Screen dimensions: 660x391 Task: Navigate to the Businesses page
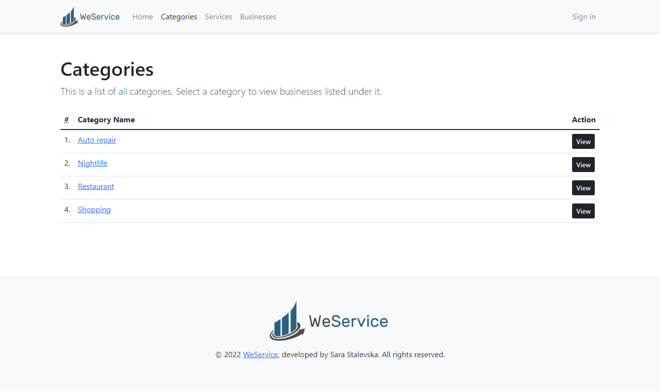258,17
